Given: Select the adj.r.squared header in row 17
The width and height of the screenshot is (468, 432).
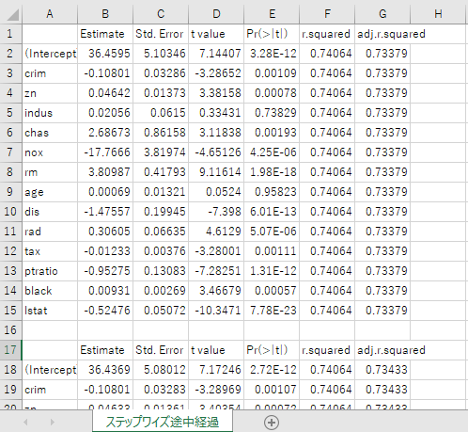Looking at the screenshot, I should click(x=391, y=350).
